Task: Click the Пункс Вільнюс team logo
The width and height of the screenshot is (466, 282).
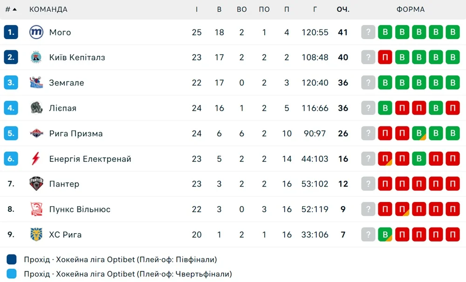Action: [x=36, y=209]
